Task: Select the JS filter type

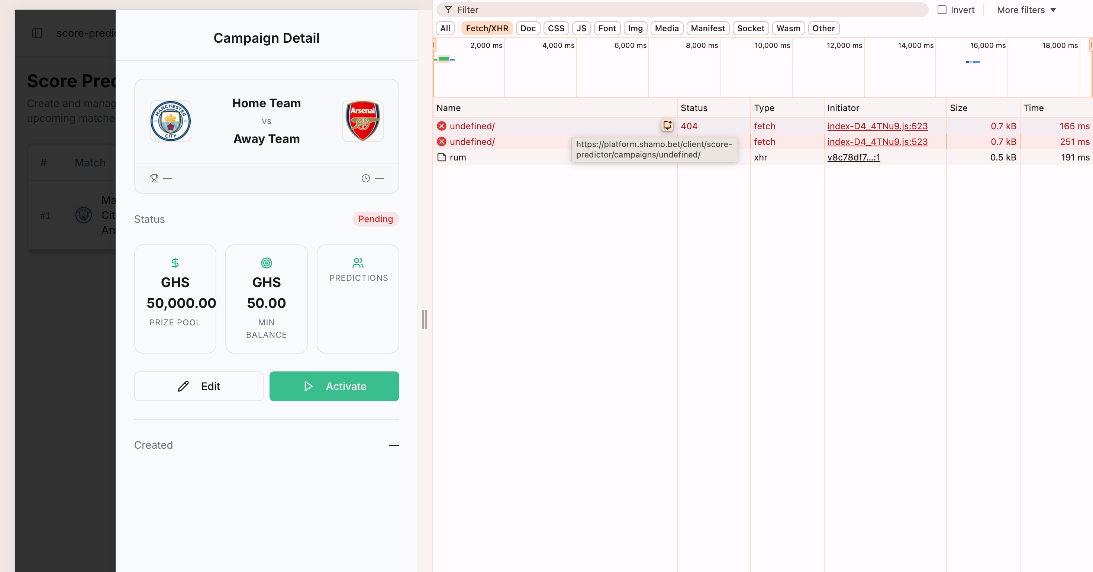Action: pos(581,28)
